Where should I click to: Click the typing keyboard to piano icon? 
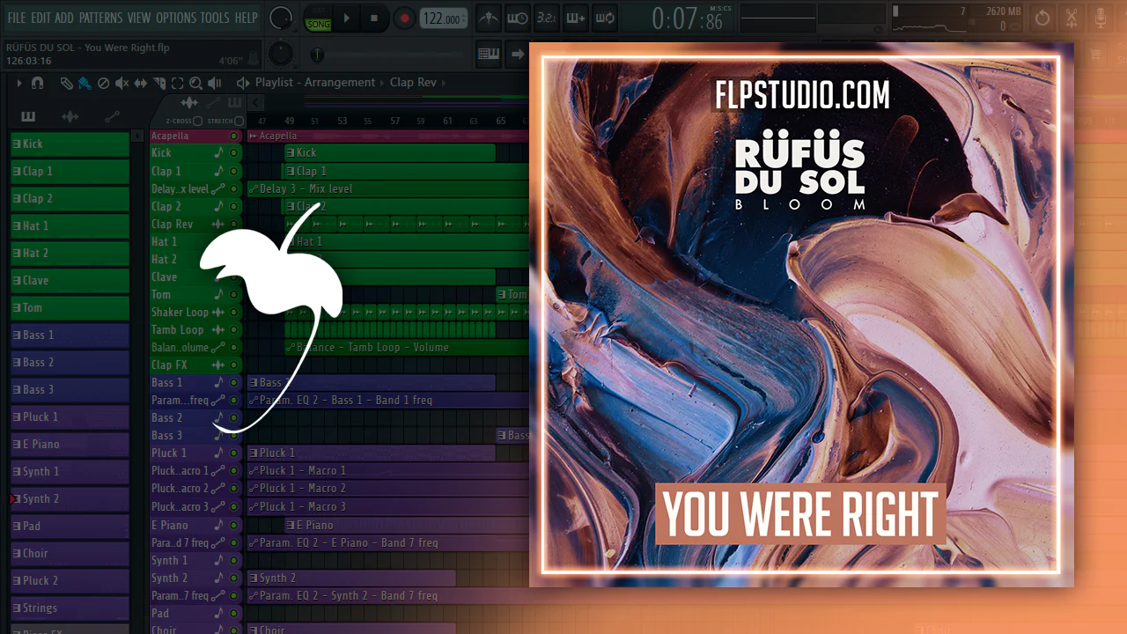489,54
